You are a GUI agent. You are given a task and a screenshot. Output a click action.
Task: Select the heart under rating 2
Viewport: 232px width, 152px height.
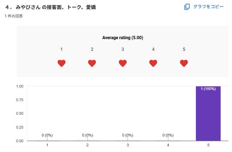click(x=92, y=63)
